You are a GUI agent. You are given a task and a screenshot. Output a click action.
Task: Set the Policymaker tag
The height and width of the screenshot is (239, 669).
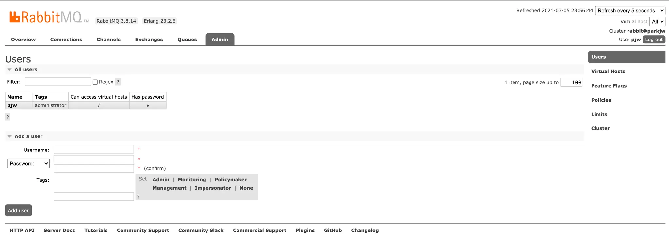point(231,180)
